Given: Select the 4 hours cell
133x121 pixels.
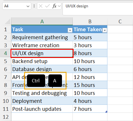Looking at the screenshot, I should pyautogui.click(x=90, y=101).
